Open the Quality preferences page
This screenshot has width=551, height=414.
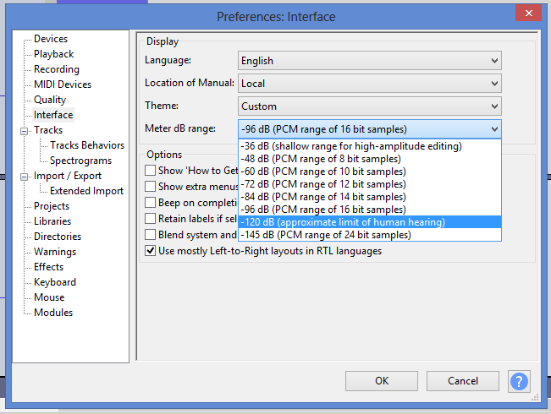[50, 100]
